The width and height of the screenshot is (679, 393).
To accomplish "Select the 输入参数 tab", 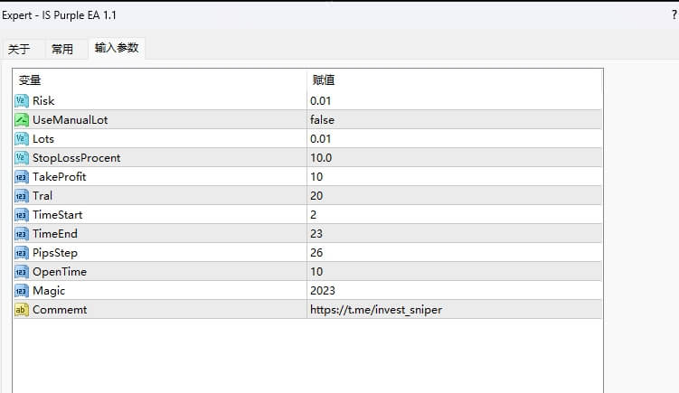I will tap(117, 49).
